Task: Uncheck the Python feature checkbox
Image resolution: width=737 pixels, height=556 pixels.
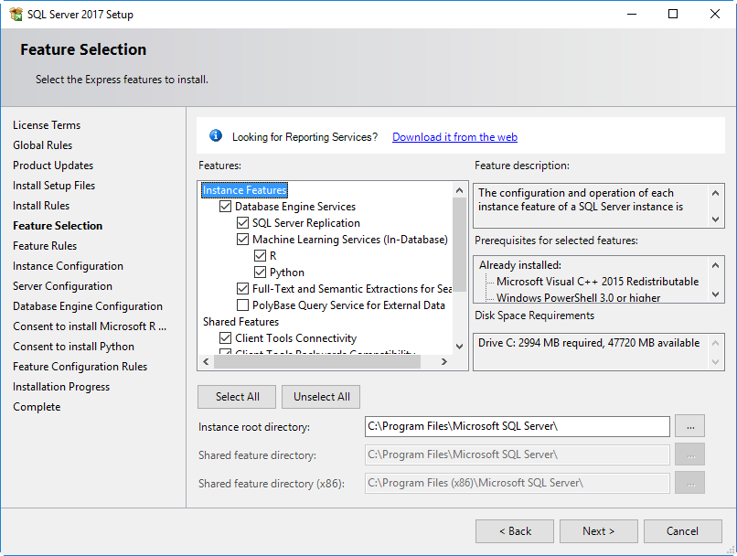Action: pyautogui.click(x=260, y=273)
